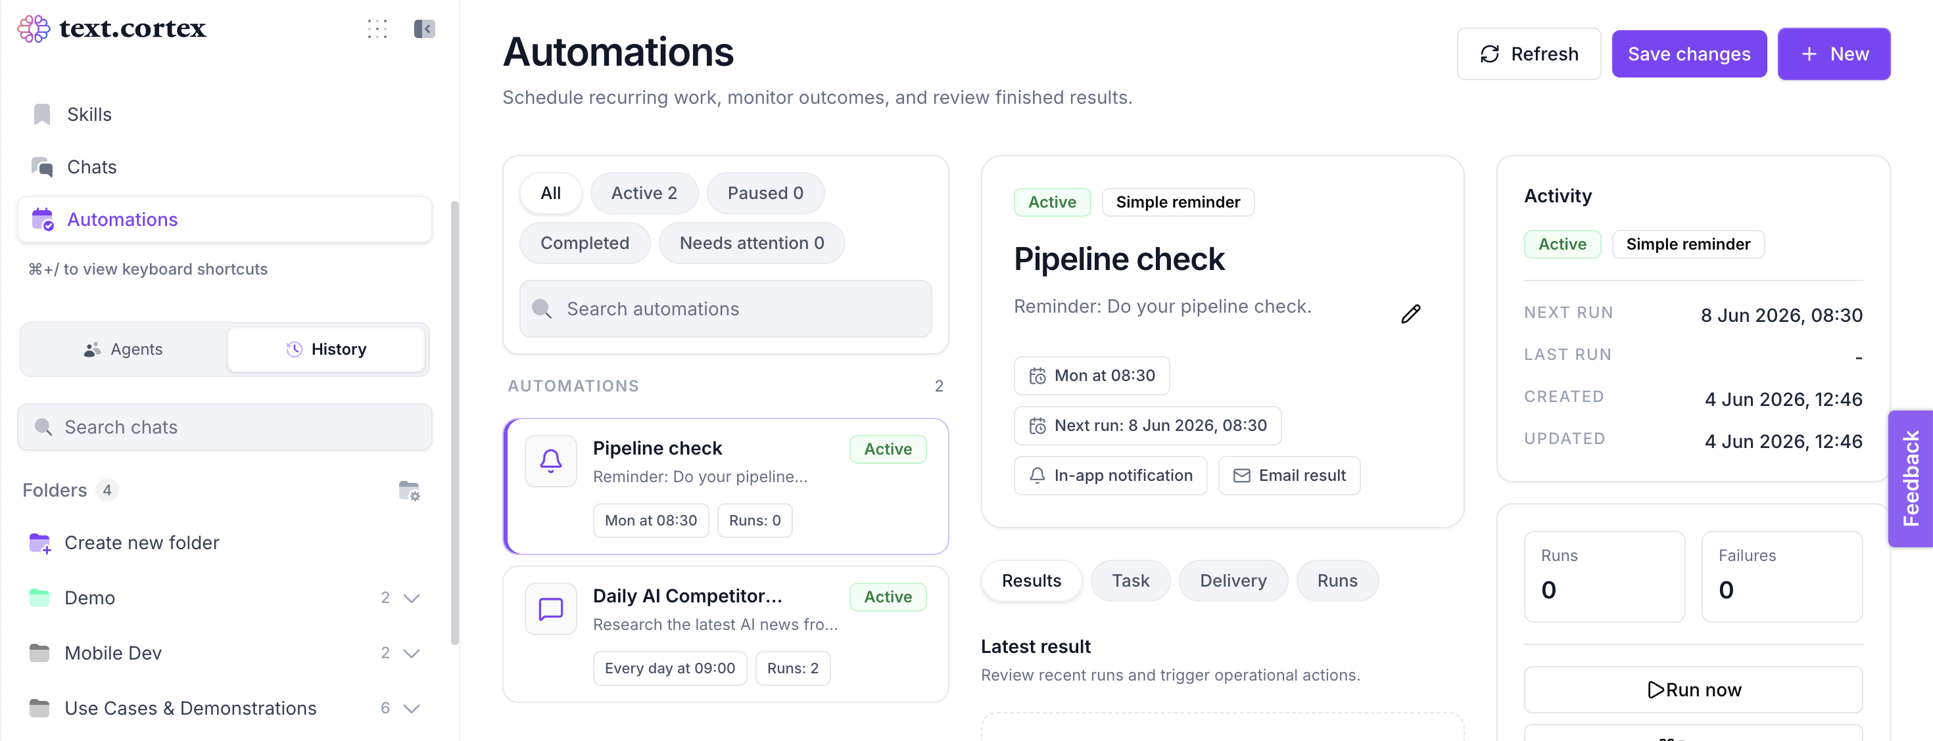Click the magnifier in Search automations
This screenshot has width=1933, height=741.
point(541,308)
